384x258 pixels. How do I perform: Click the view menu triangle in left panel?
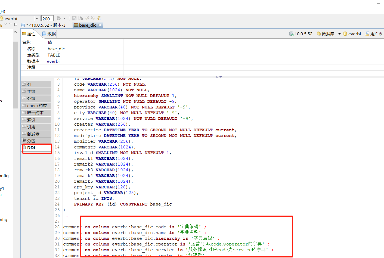[6, 24]
